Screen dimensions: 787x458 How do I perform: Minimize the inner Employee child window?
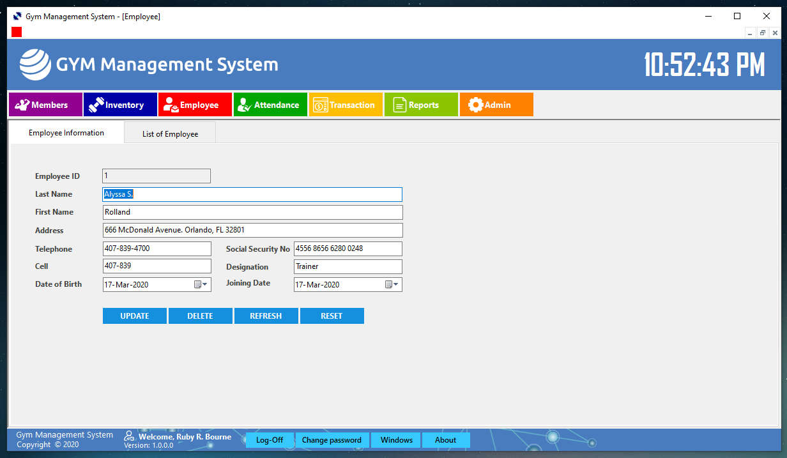750,33
